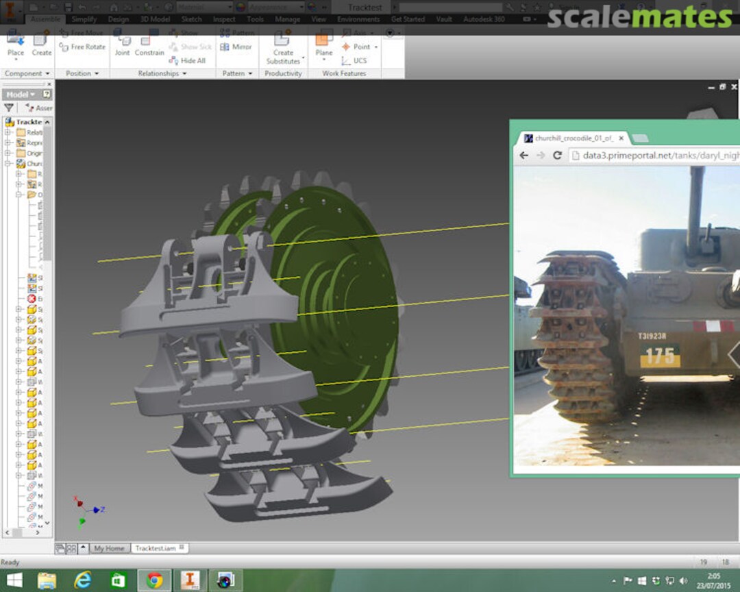740x592 pixels.
Task: Expand the Position panel dropdown
Action: point(82,73)
